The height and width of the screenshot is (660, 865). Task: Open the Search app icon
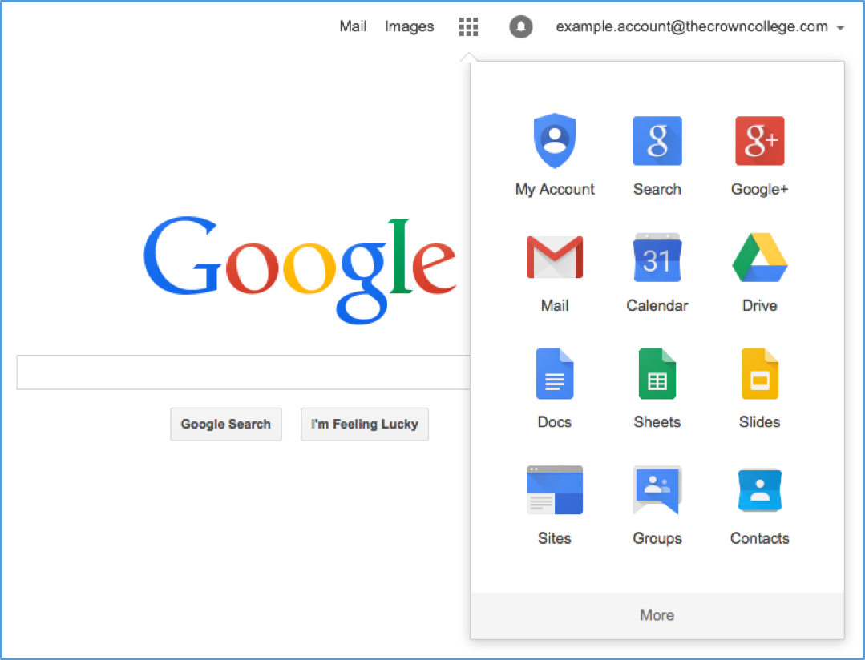click(x=657, y=141)
